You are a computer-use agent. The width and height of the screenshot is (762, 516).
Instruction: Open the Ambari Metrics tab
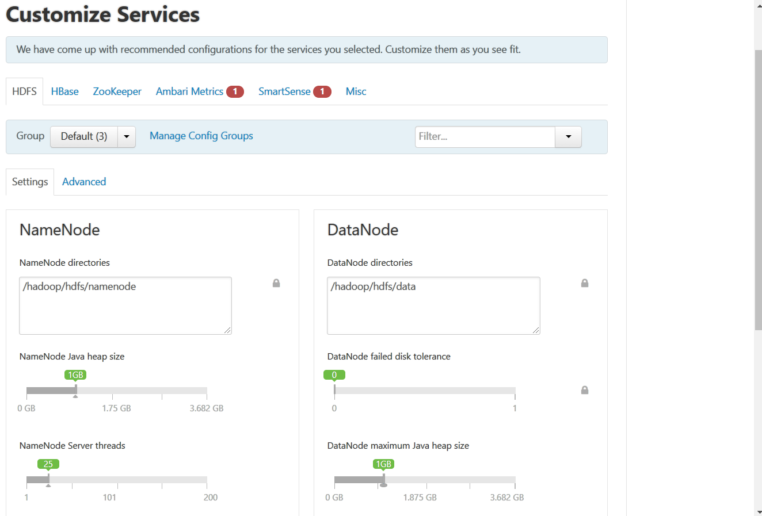pyautogui.click(x=189, y=91)
